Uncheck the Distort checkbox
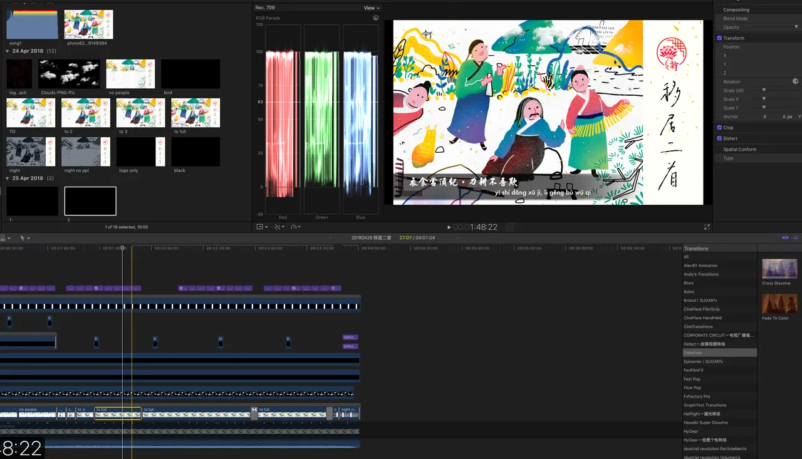Image resolution: width=802 pixels, height=459 pixels. pyautogui.click(x=719, y=138)
